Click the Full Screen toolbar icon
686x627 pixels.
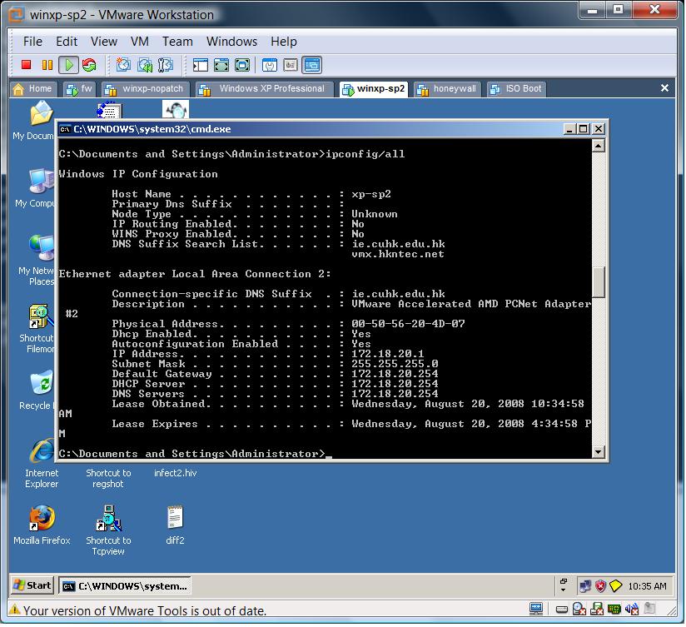pos(221,65)
